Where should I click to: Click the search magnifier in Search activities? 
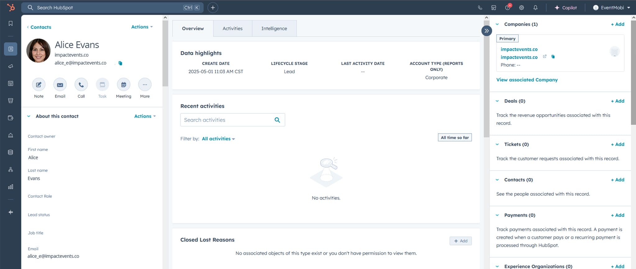click(x=277, y=120)
